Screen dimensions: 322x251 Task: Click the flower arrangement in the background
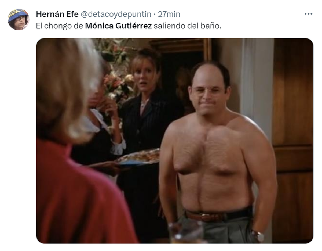(x=115, y=71)
